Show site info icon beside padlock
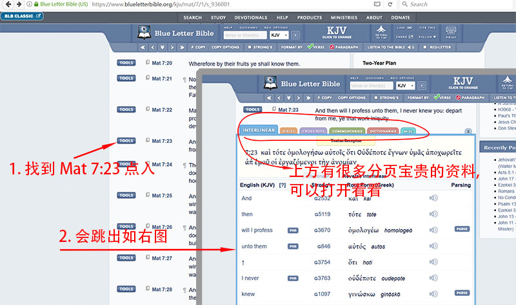The width and height of the screenshot is (516, 305). pos(29,5)
